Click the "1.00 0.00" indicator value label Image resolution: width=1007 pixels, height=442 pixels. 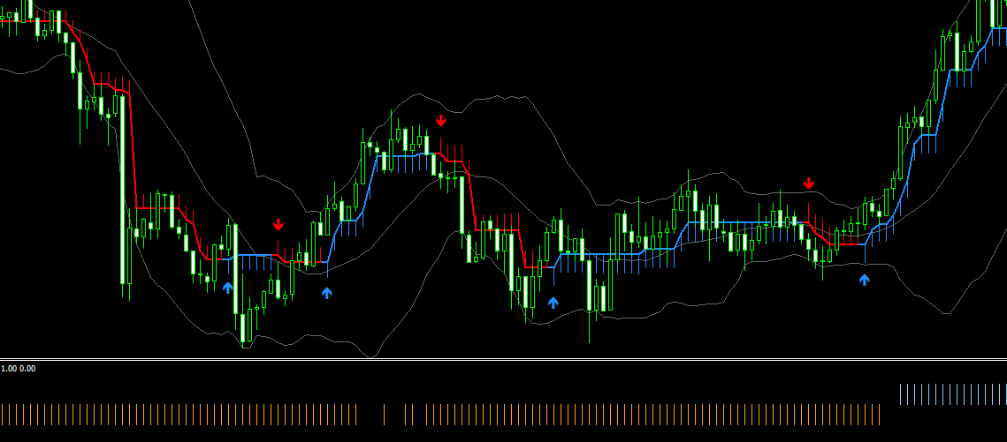[18, 369]
